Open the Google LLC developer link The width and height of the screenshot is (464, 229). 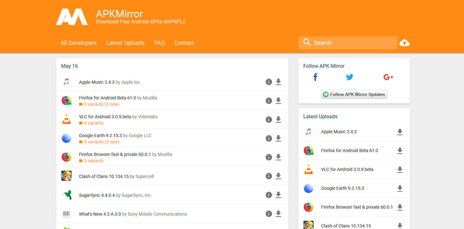(140, 136)
